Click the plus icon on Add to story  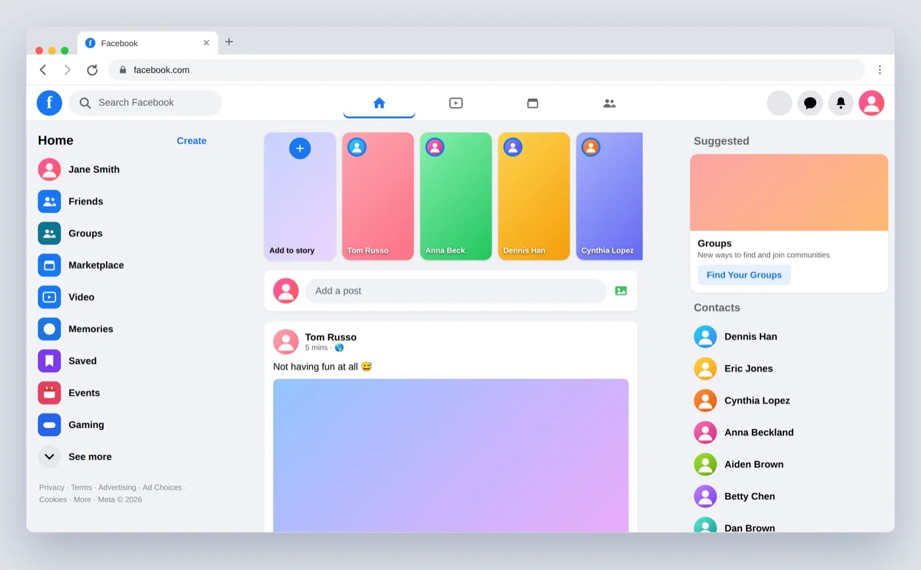pos(300,149)
